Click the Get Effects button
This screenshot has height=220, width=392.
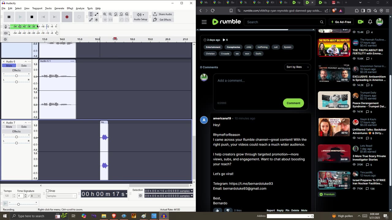pyautogui.click(x=162, y=20)
